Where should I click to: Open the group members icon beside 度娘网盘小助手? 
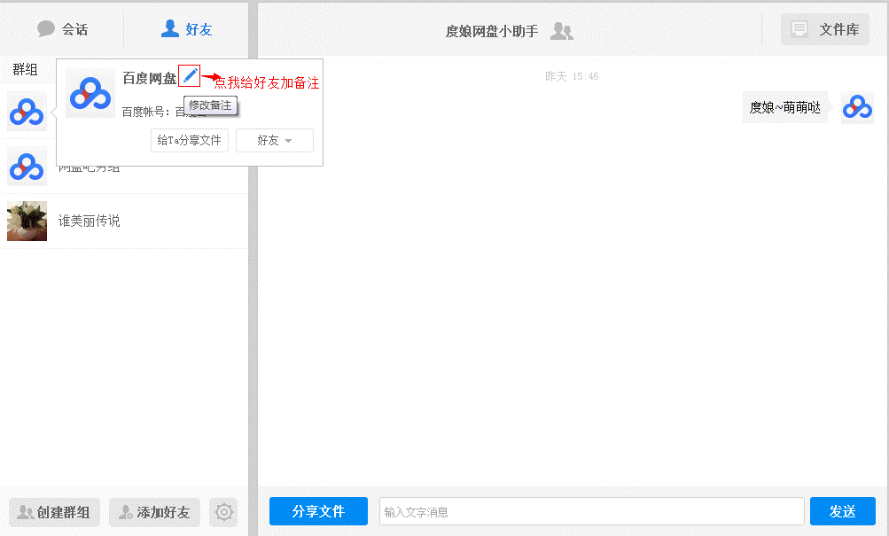(562, 31)
